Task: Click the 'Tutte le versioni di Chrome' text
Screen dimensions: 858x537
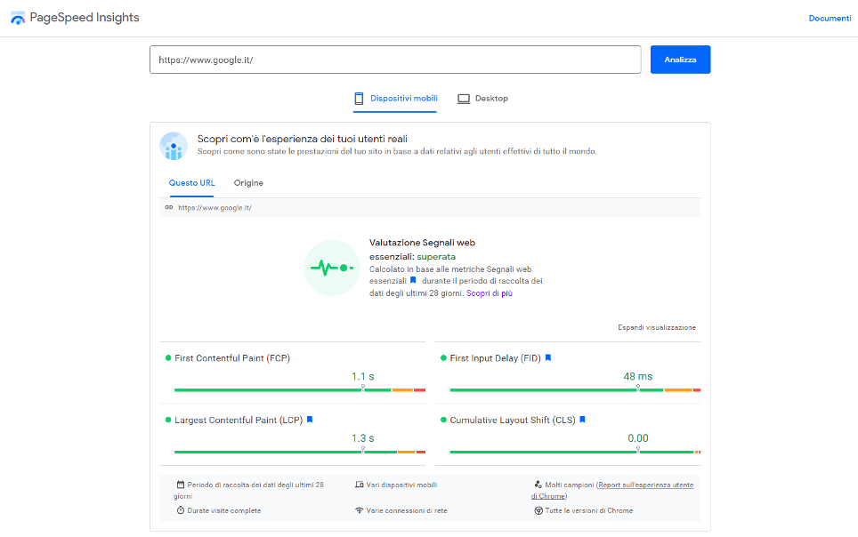Action: click(589, 510)
